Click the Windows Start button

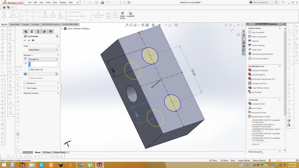(4, 165)
